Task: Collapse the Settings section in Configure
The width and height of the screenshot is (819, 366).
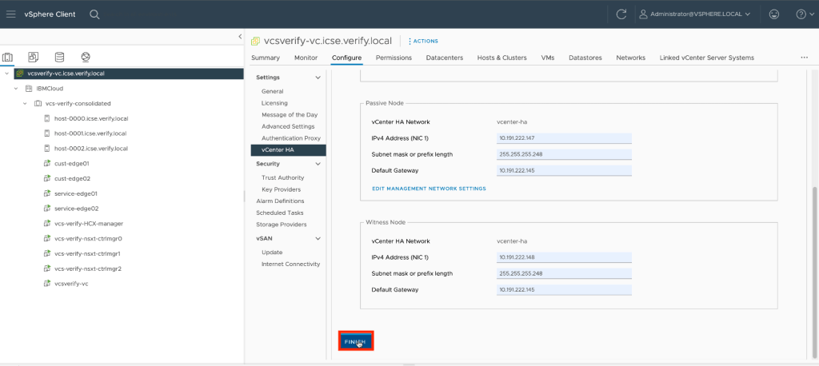Action: tap(318, 78)
